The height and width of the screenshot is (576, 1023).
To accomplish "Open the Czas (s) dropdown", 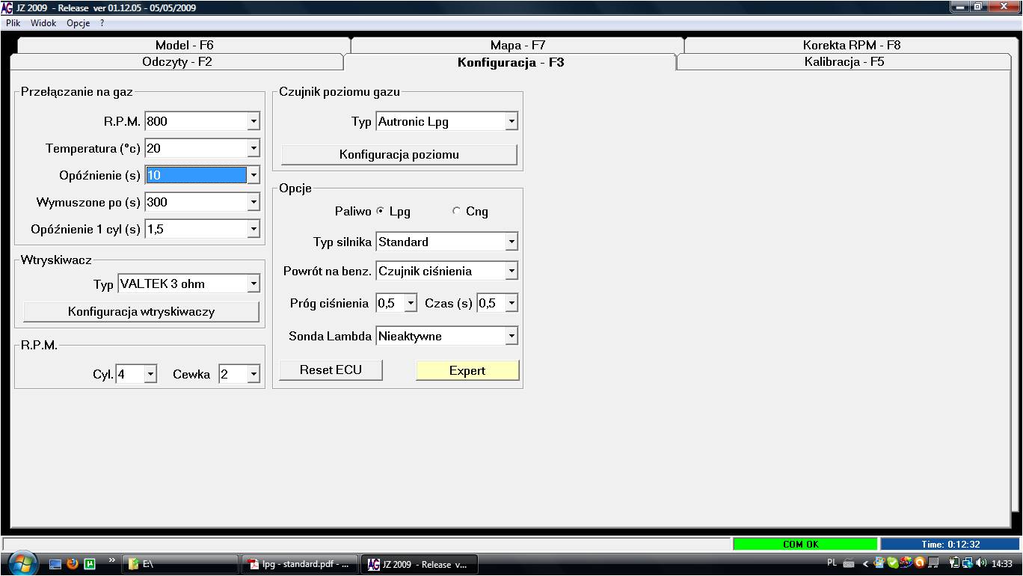I will (512, 303).
